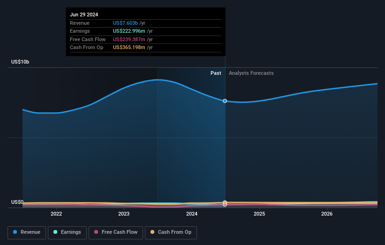Click the US$0 axis label
Viewport: 385px width, 245px height.
tap(17, 202)
